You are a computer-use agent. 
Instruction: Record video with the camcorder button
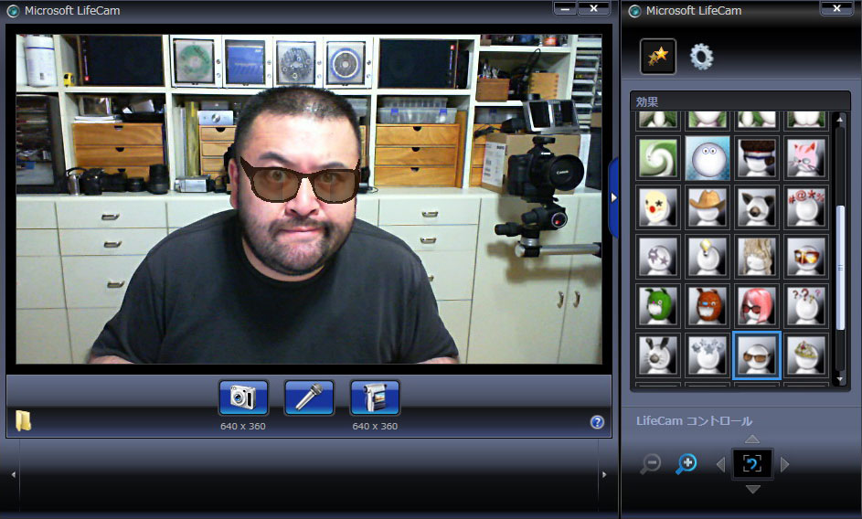tap(375, 397)
